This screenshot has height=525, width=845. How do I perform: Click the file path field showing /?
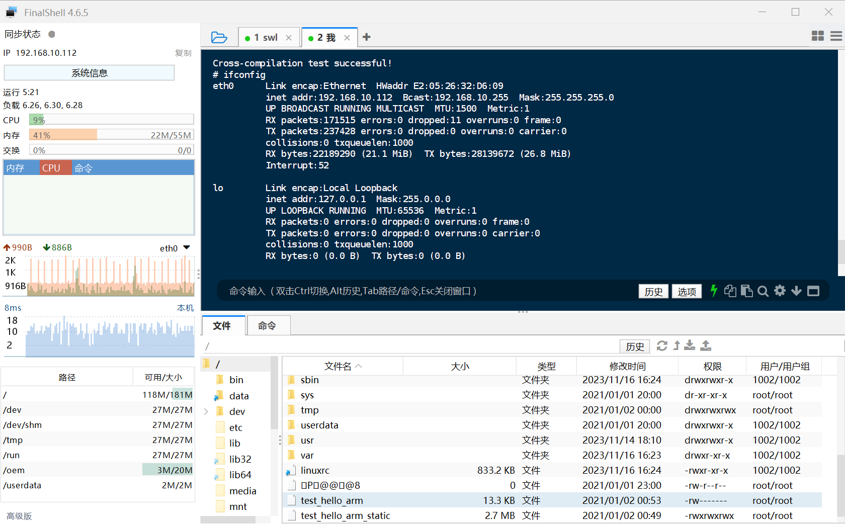coord(410,346)
